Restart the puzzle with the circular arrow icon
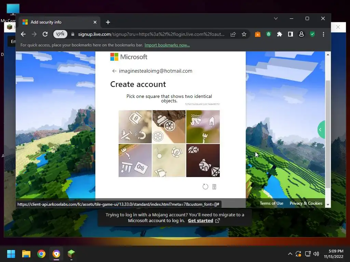 point(205,187)
